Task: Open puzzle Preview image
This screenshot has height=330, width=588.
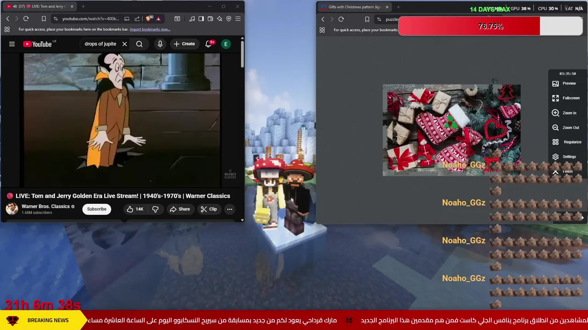Action: click(x=564, y=83)
